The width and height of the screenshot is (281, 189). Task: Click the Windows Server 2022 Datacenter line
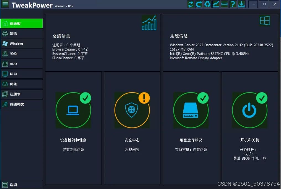[222, 45]
